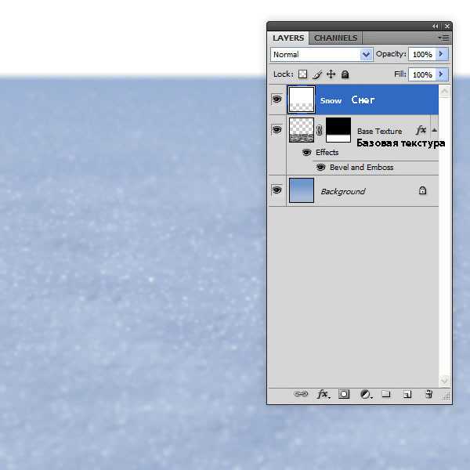Create a new group folder

(386, 393)
